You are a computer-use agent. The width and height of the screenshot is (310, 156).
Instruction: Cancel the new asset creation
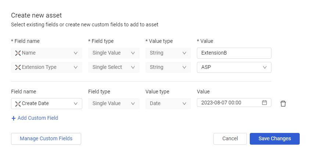(x=230, y=139)
